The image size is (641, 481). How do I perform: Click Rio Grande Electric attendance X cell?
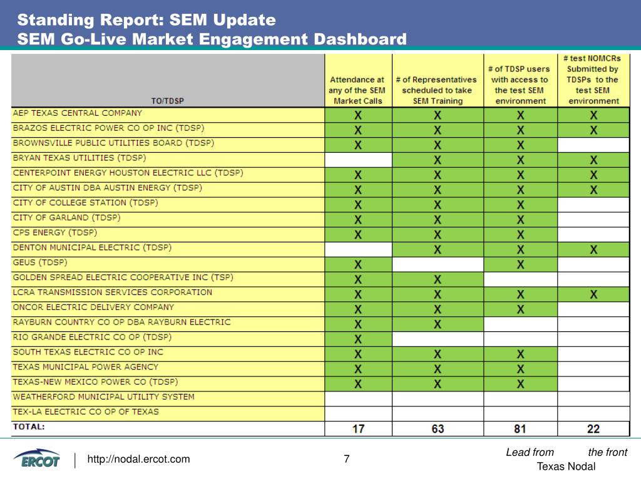click(x=358, y=339)
